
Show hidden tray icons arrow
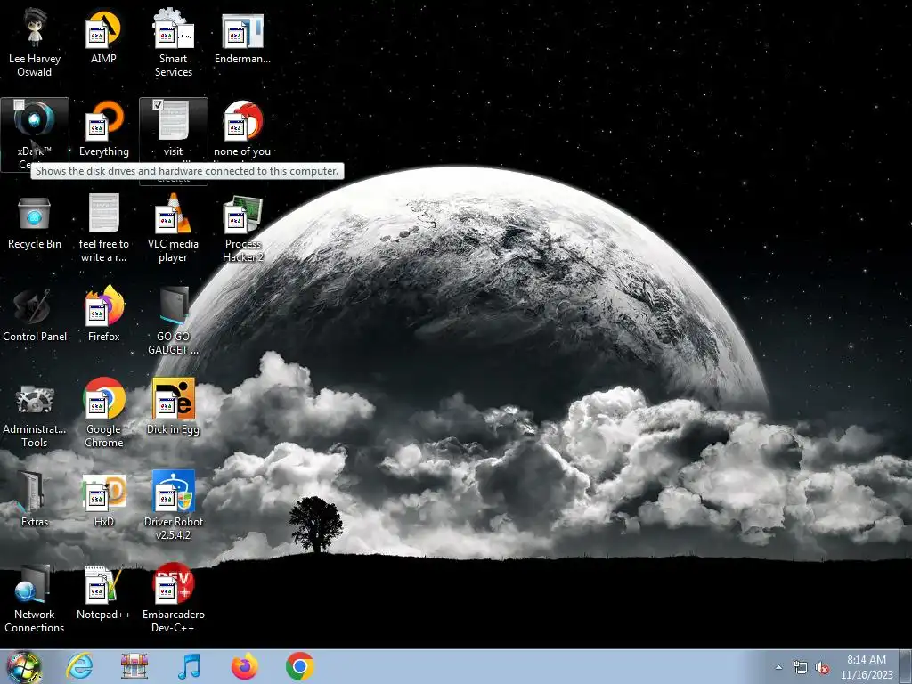point(778,667)
